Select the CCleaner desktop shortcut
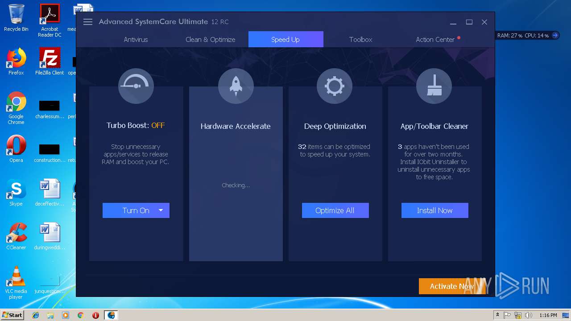The height and width of the screenshot is (321, 571). pos(16,236)
